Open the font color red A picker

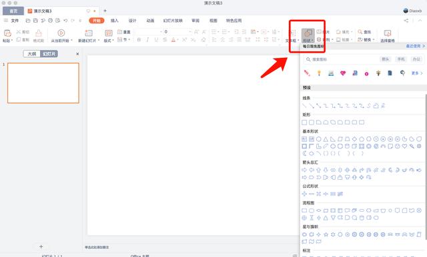pyautogui.click(x=173, y=40)
